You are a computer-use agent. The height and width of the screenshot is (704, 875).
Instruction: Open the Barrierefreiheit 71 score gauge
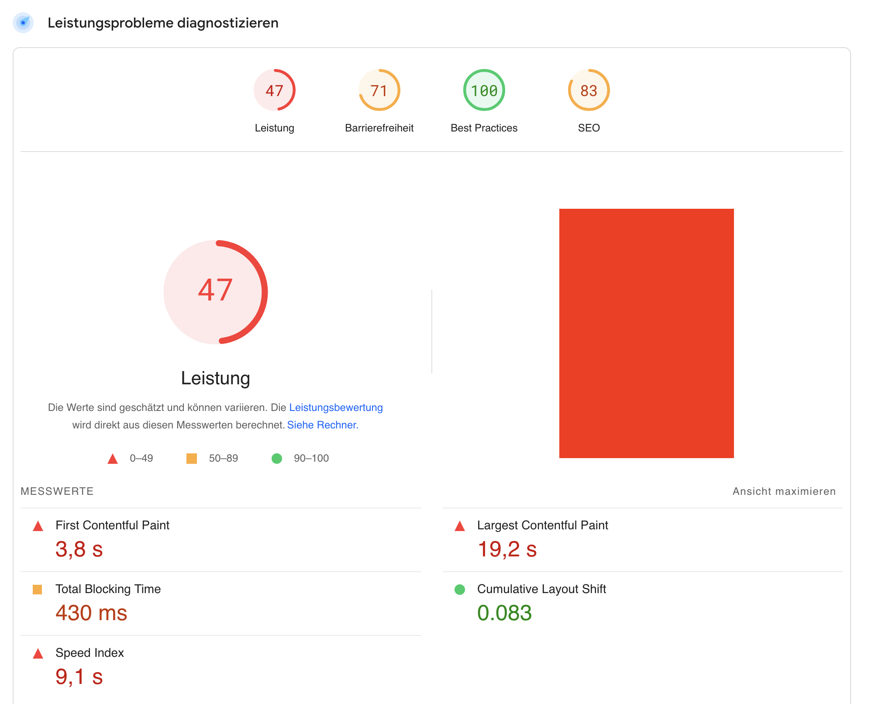point(379,90)
